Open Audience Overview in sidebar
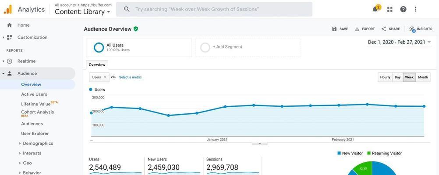The height and width of the screenshot is (175, 439). (x=31, y=84)
